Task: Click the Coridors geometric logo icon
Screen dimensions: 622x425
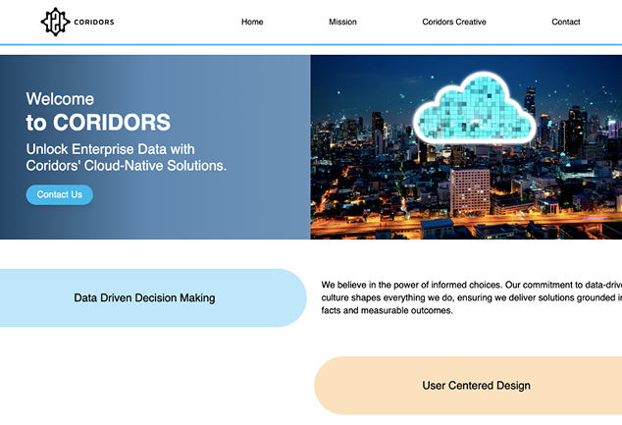Action: coord(55,22)
